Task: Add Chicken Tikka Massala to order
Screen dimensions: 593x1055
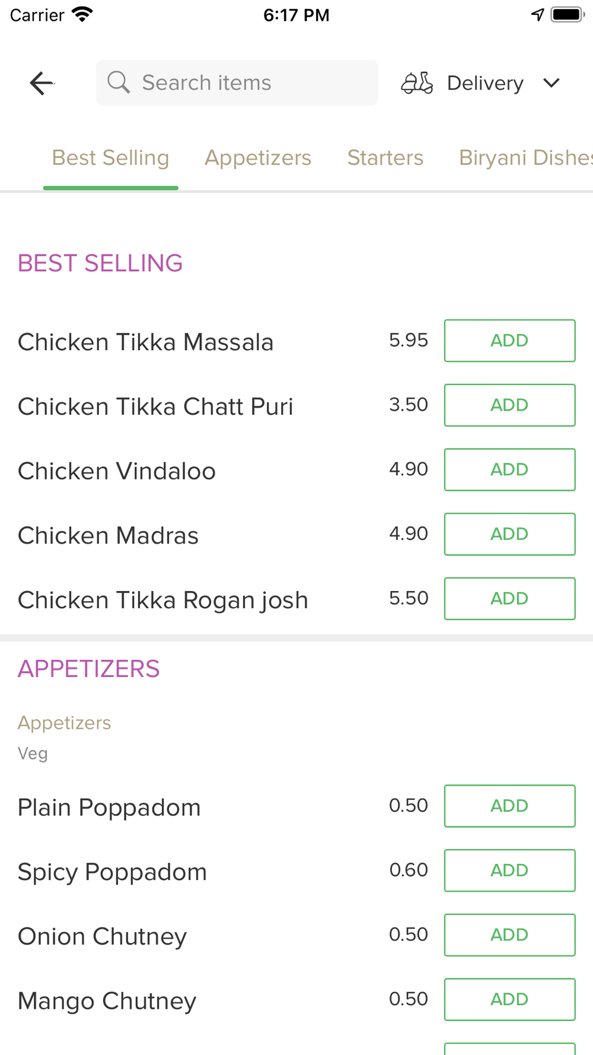Action: pos(509,341)
